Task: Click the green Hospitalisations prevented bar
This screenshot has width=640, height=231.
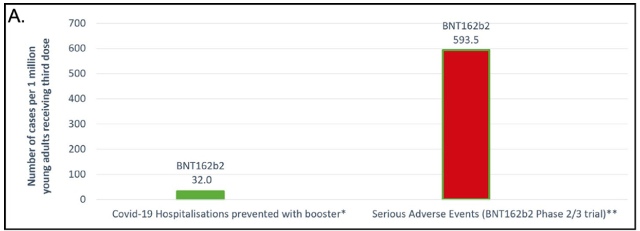Action: pos(200,195)
